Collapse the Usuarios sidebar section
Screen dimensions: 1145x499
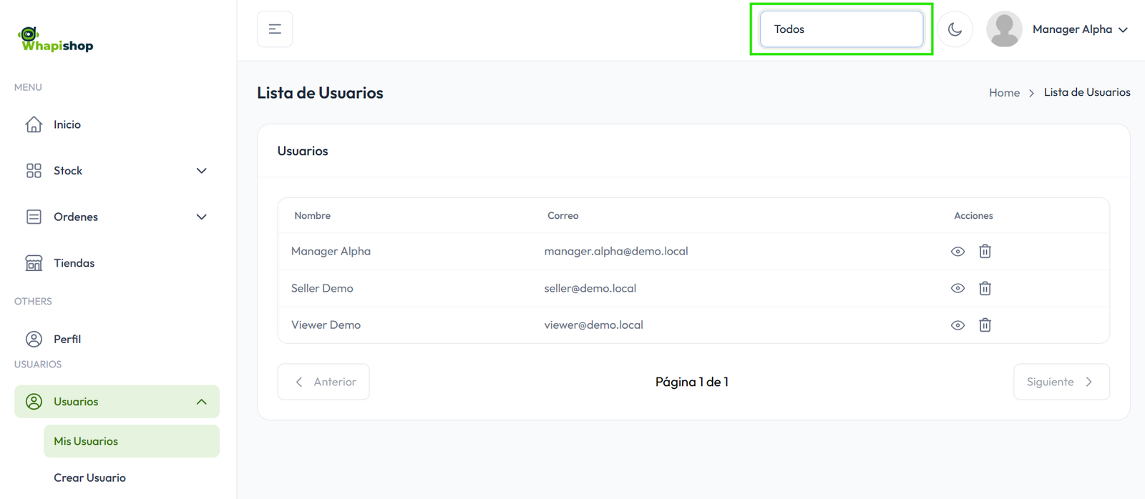202,402
